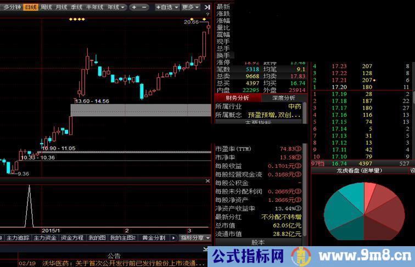Switch chart to 月线 monthly period
This screenshot has width=415, height=267.
point(61,8)
